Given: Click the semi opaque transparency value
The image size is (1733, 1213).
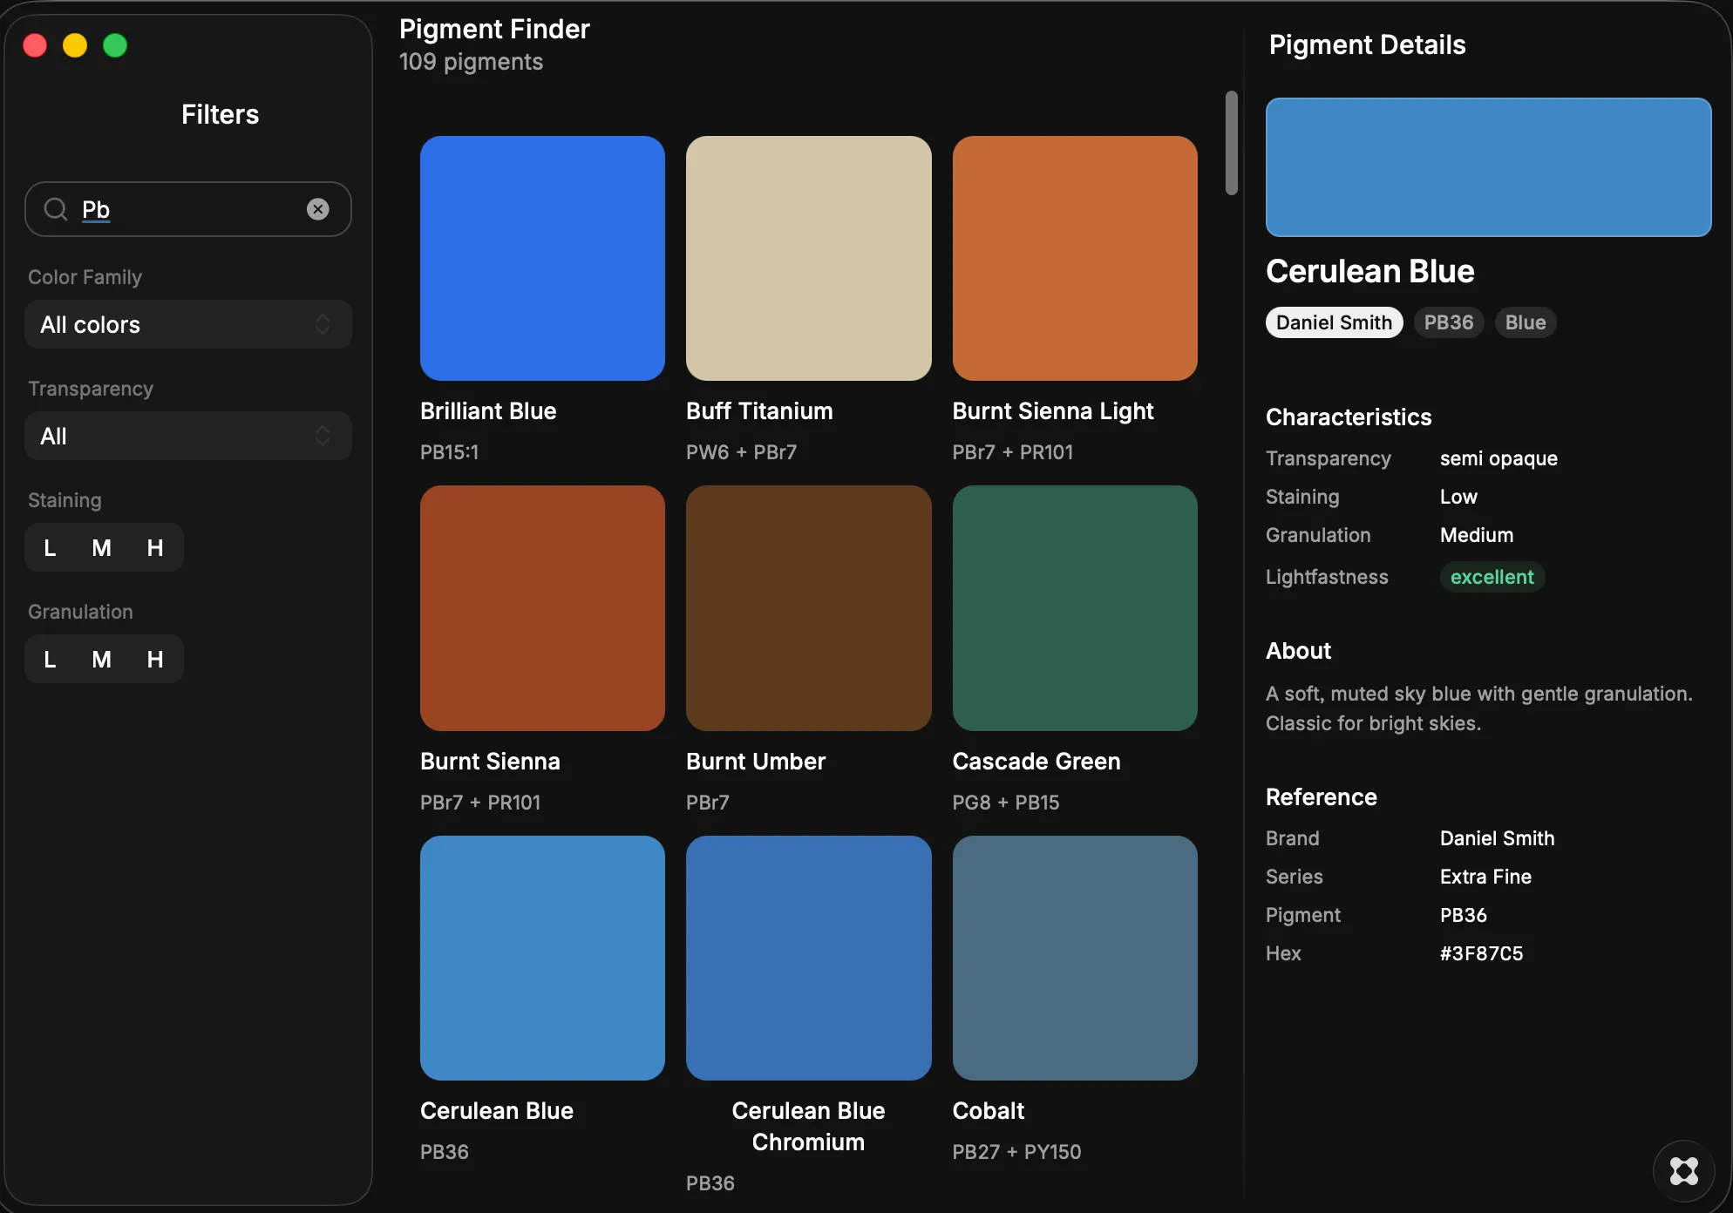Looking at the screenshot, I should [x=1499, y=458].
